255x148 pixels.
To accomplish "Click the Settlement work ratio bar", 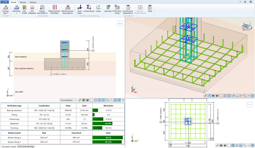I will pyautogui.click(x=102, y=123).
